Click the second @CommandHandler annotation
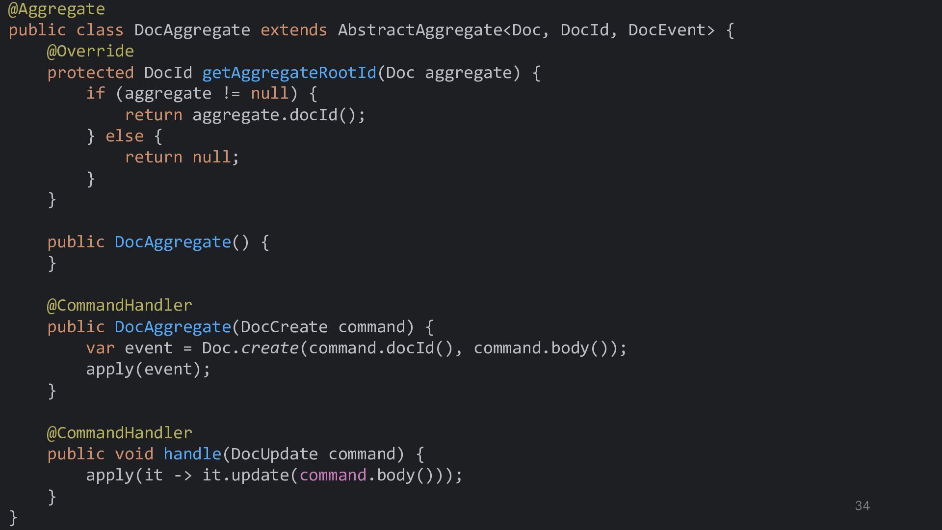Image resolution: width=942 pixels, height=530 pixels. (119, 433)
